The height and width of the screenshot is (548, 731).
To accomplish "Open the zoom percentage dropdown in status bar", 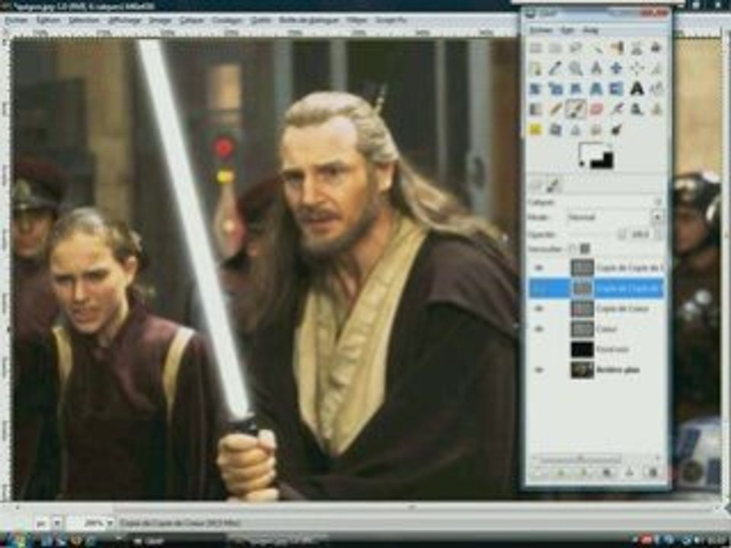I will pos(110,524).
